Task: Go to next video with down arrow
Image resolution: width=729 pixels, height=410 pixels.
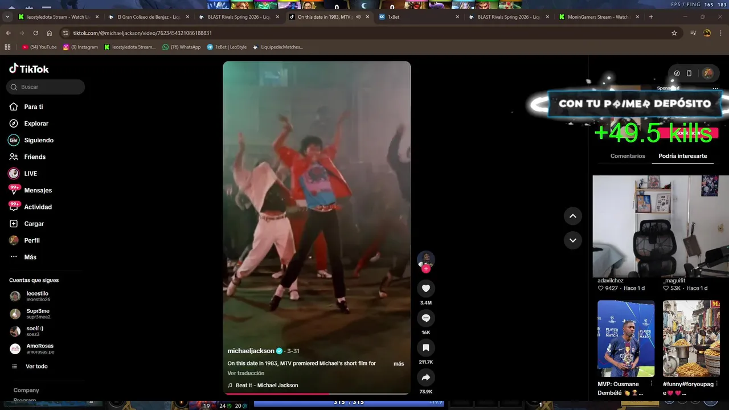Action: point(572,240)
